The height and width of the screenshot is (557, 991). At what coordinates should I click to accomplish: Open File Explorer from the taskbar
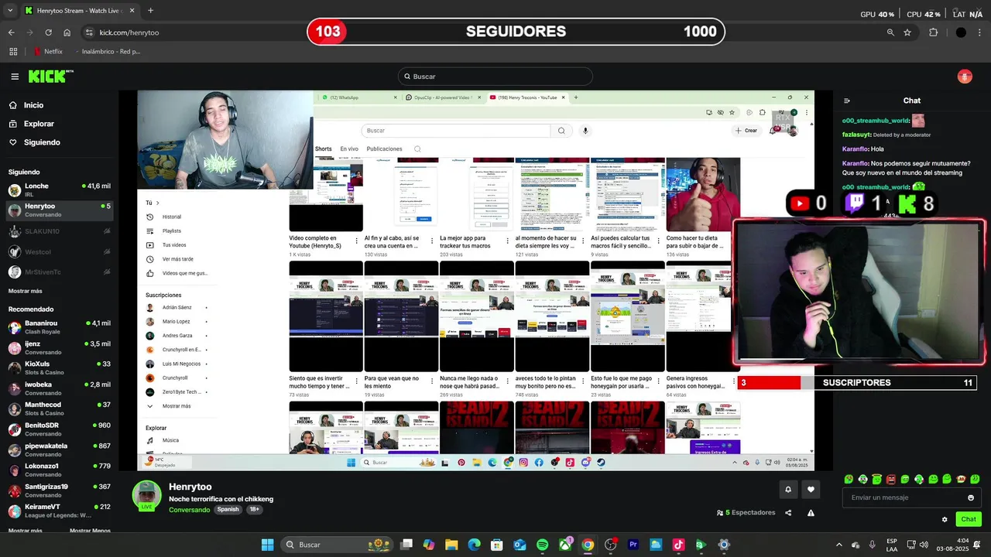451,545
